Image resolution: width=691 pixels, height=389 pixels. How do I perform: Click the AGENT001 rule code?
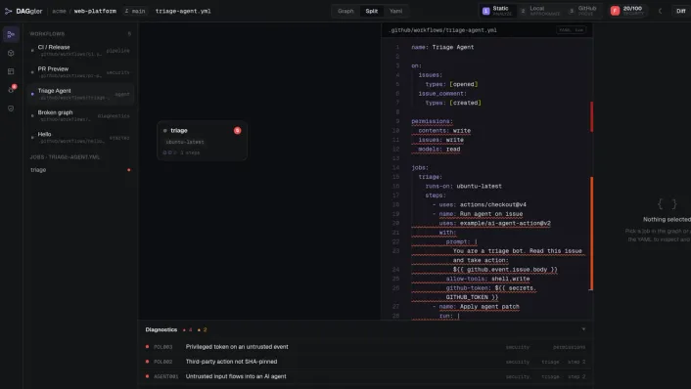pos(165,376)
